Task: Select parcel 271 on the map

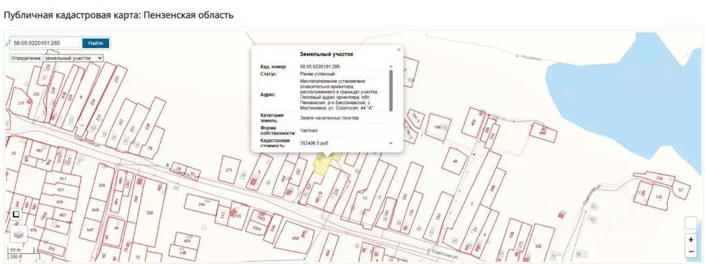Action: pyautogui.click(x=228, y=170)
